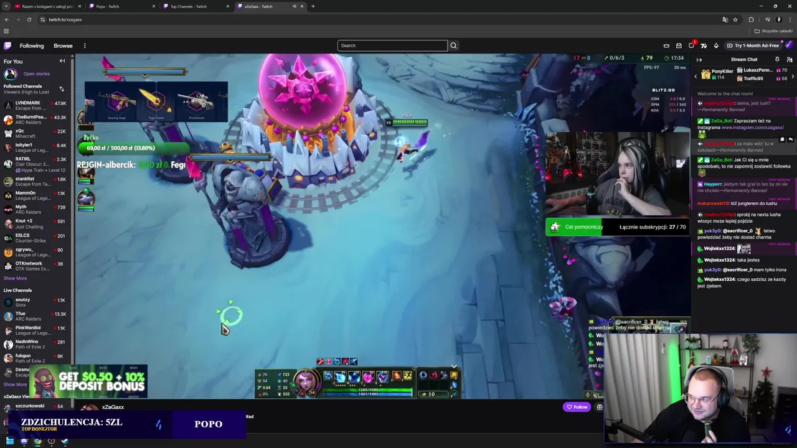Open TheBurntPeanut channel in sidebar
The image size is (797, 448).
[x=35, y=119]
